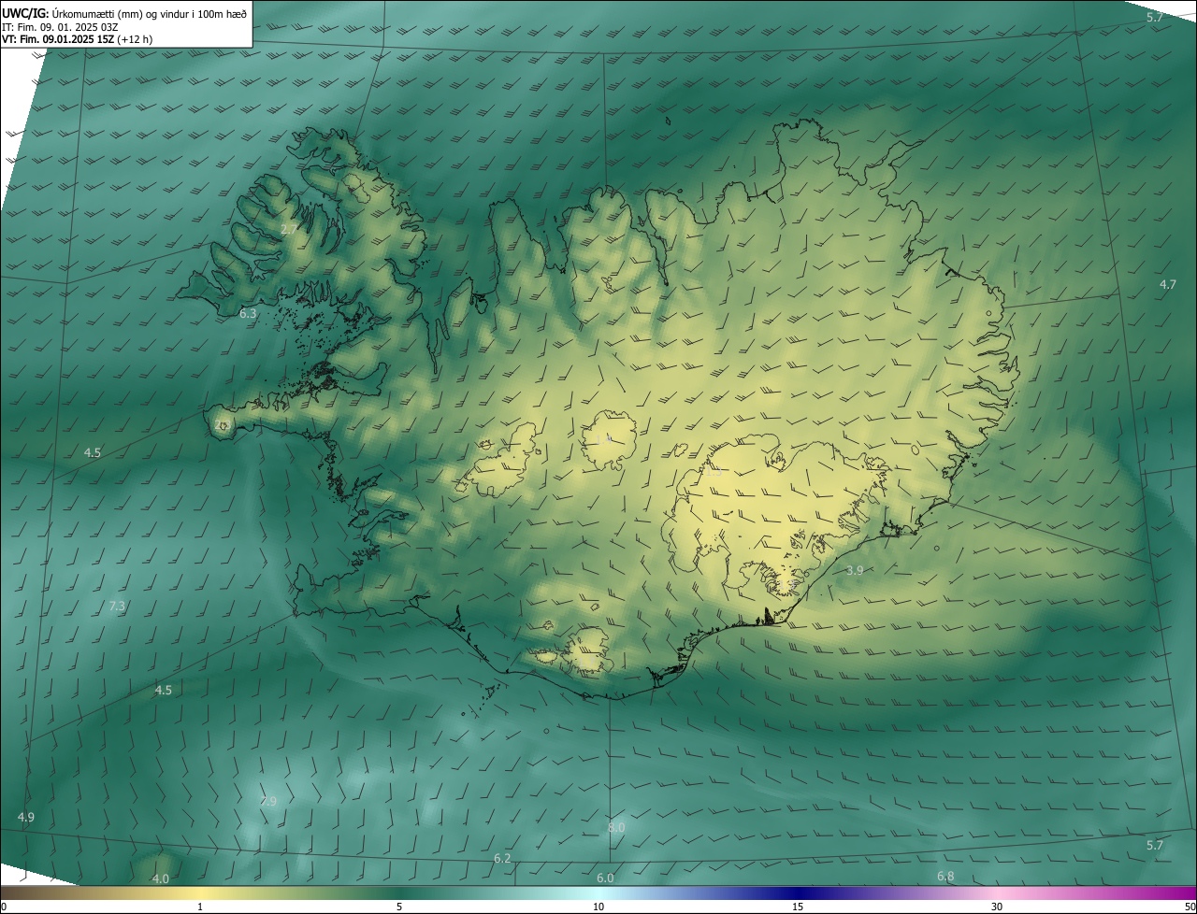This screenshot has width=1197, height=914.
Task: Click the 7.3 value label
Action: pyautogui.click(x=117, y=607)
